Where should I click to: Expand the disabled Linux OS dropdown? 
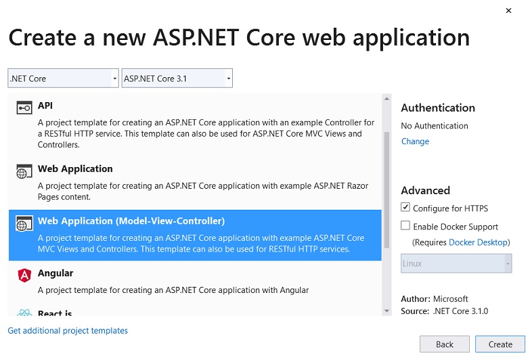point(456,263)
